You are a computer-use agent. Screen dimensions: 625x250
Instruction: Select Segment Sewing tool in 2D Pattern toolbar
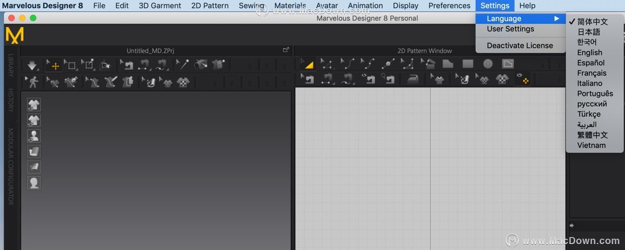(x=329, y=80)
